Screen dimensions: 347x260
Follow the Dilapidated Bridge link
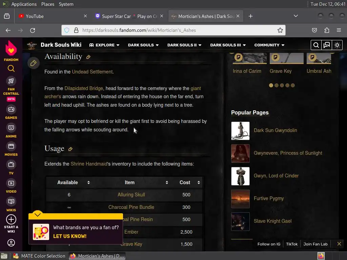pyautogui.click(x=84, y=88)
